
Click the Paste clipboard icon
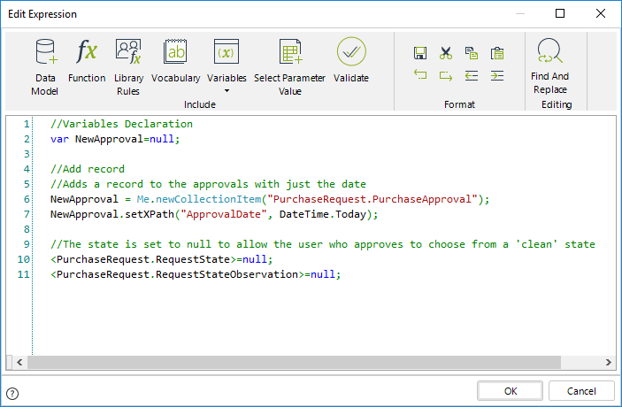[x=497, y=53]
